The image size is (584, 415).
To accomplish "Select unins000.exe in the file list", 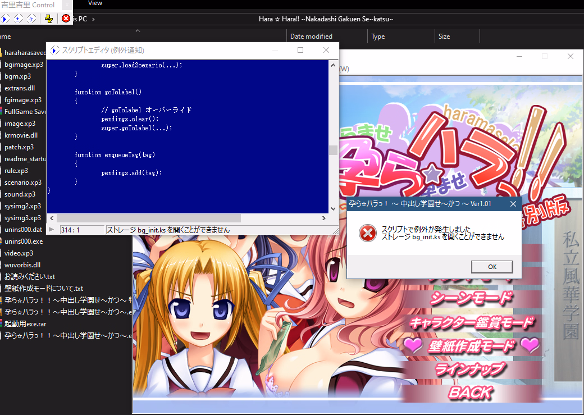I will tap(24, 241).
